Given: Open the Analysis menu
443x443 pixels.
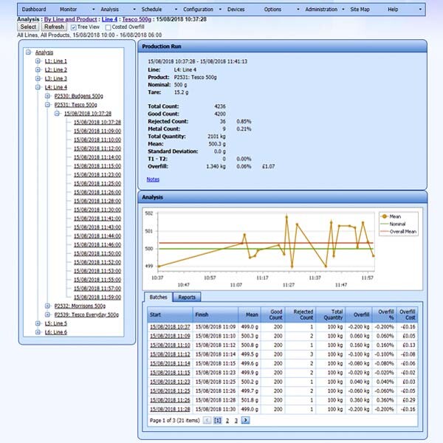Looking at the screenshot, I should pos(109,9).
